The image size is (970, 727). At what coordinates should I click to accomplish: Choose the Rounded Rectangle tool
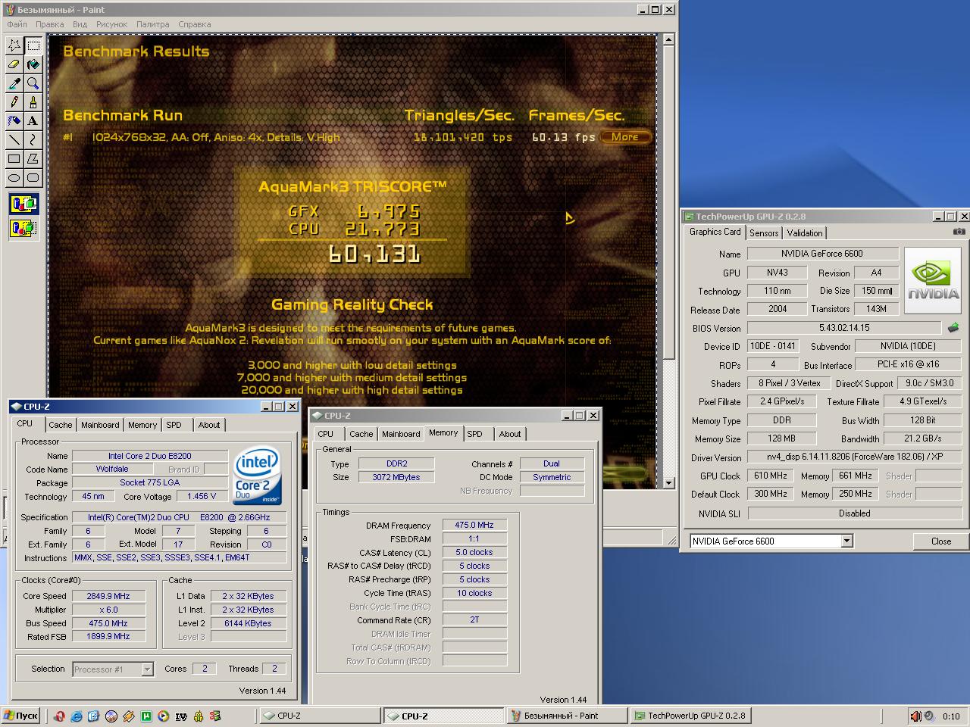(33, 178)
